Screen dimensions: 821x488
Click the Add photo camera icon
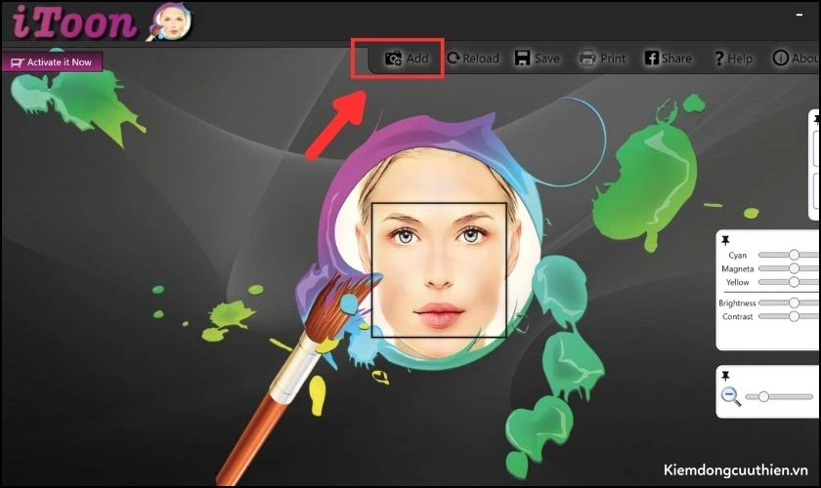click(393, 58)
